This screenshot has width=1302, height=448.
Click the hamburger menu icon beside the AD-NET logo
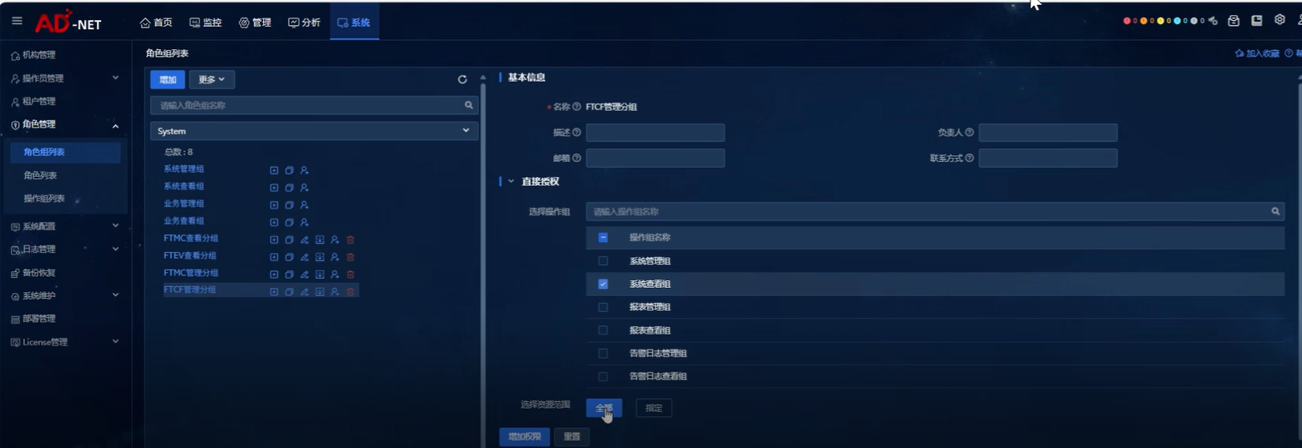(x=17, y=22)
